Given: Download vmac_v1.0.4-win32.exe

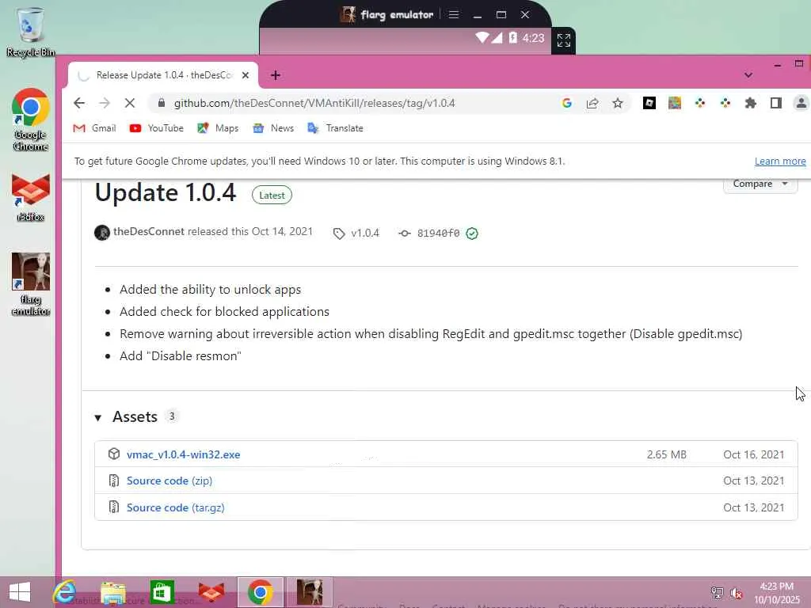Looking at the screenshot, I should pyautogui.click(x=183, y=454).
